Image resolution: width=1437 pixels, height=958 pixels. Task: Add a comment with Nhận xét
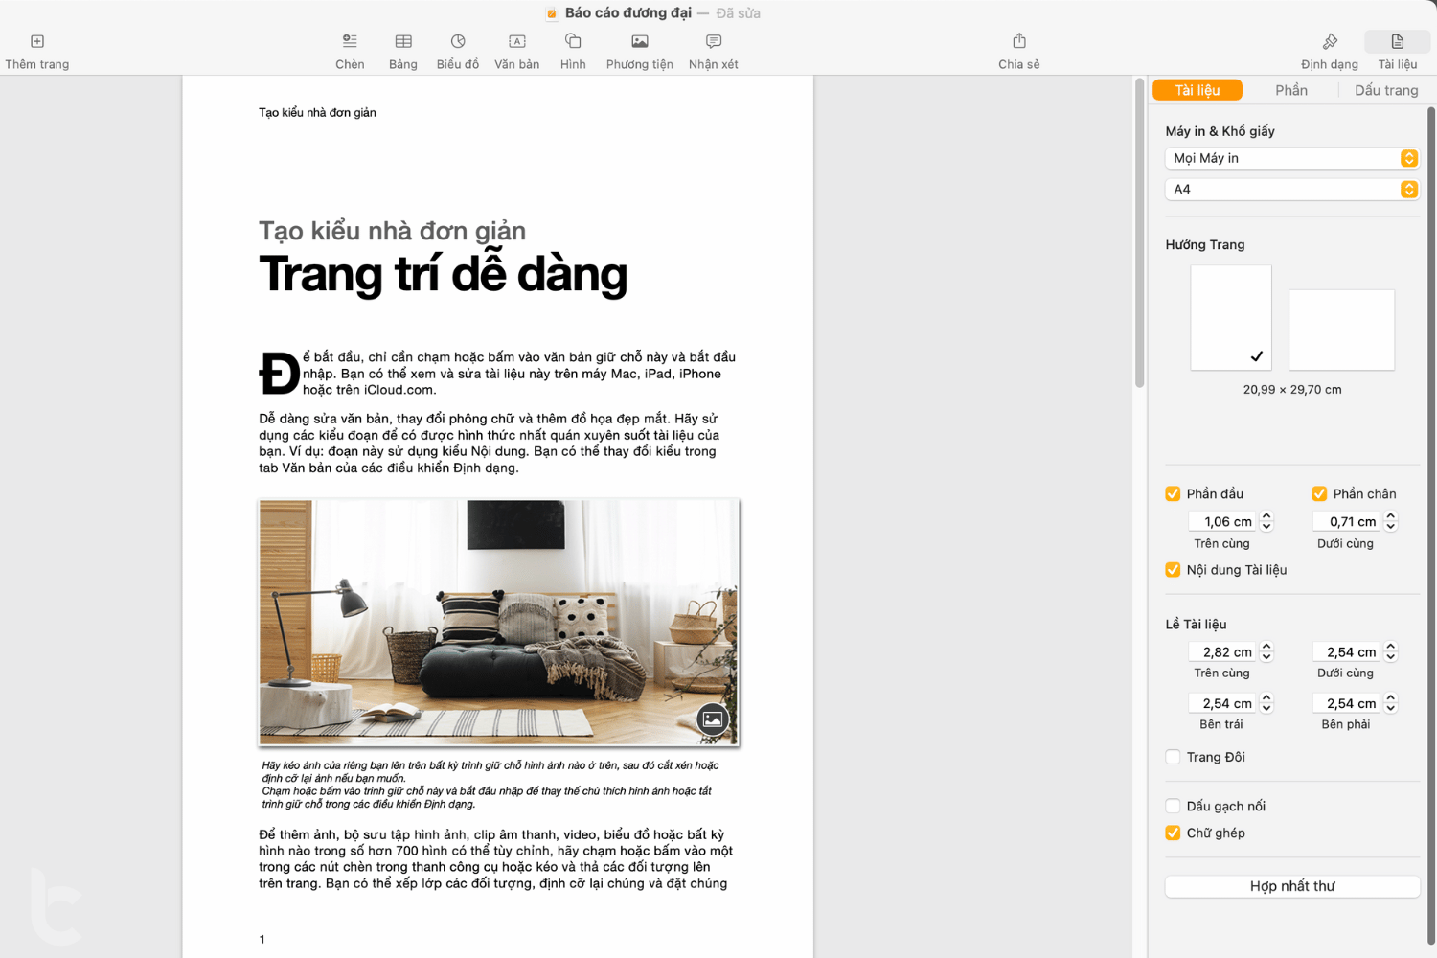(x=714, y=41)
